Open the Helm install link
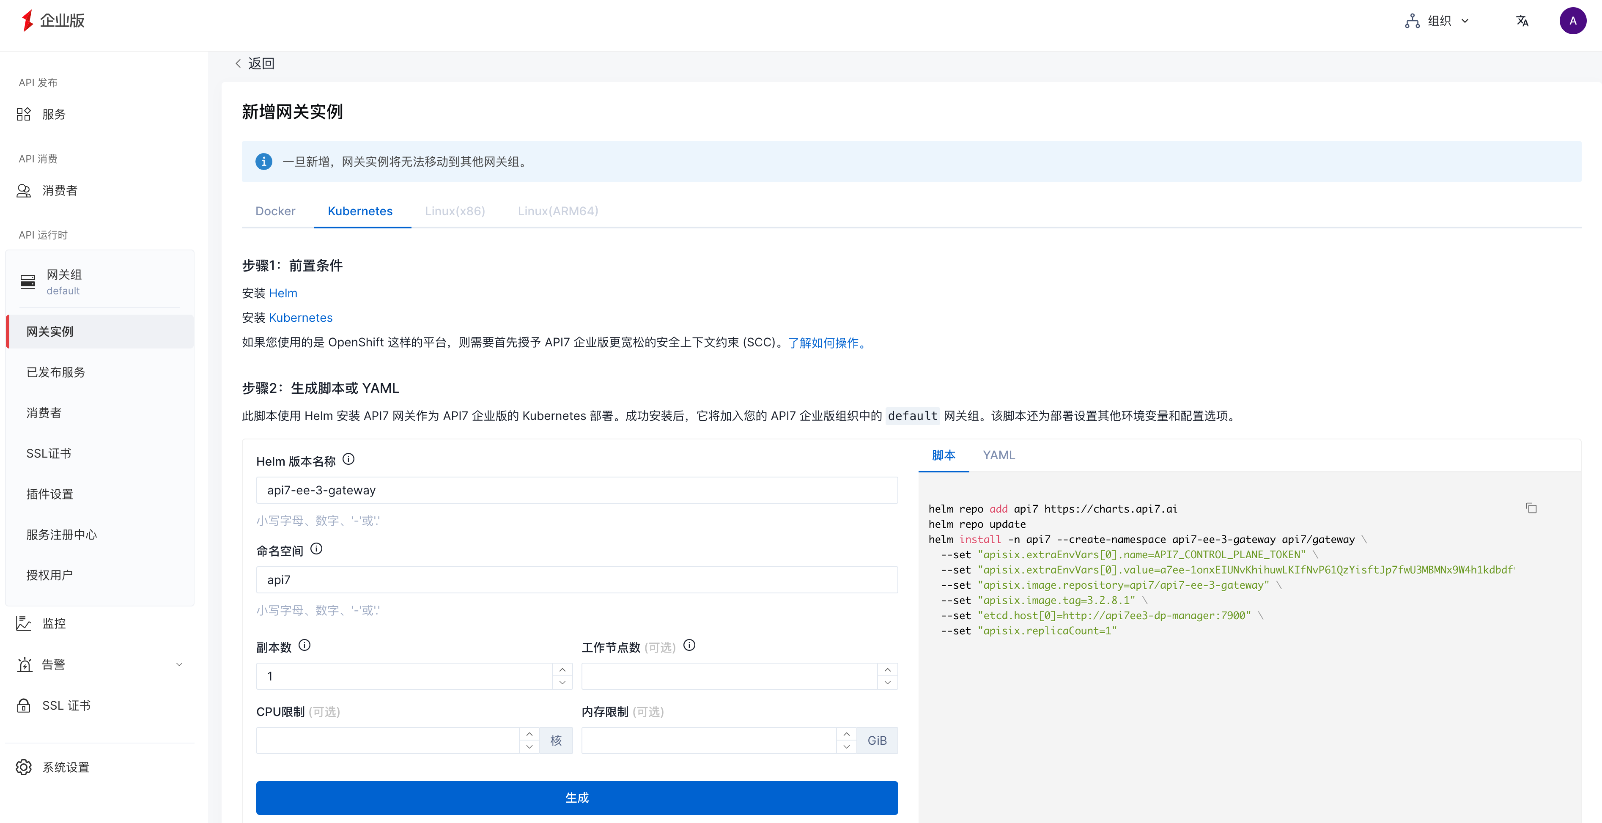Viewport: 1602px width, 823px height. tap(283, 294)
